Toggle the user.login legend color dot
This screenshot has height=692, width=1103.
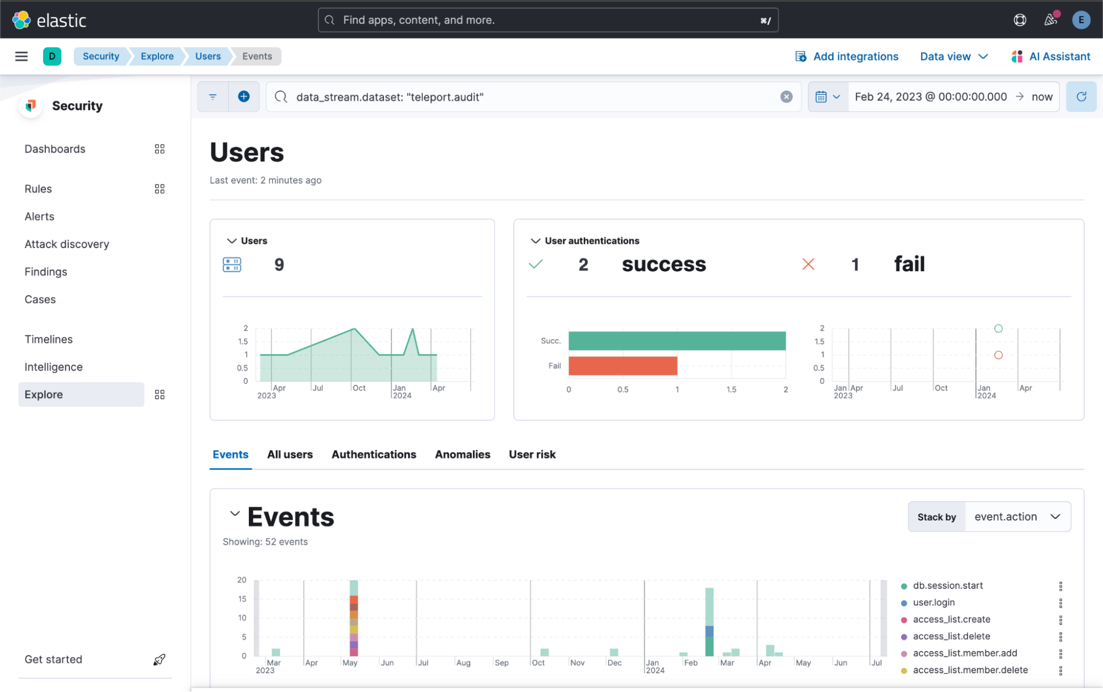point(904,603)
